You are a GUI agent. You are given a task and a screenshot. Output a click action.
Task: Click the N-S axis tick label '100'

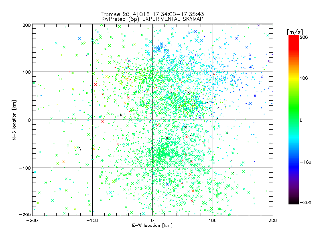click(26, 72)
